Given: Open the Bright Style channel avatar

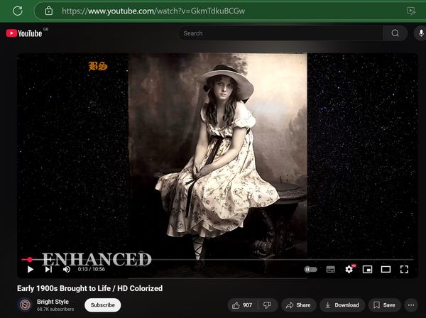Looking at the screenshot, I should click(x=25, y=305).
